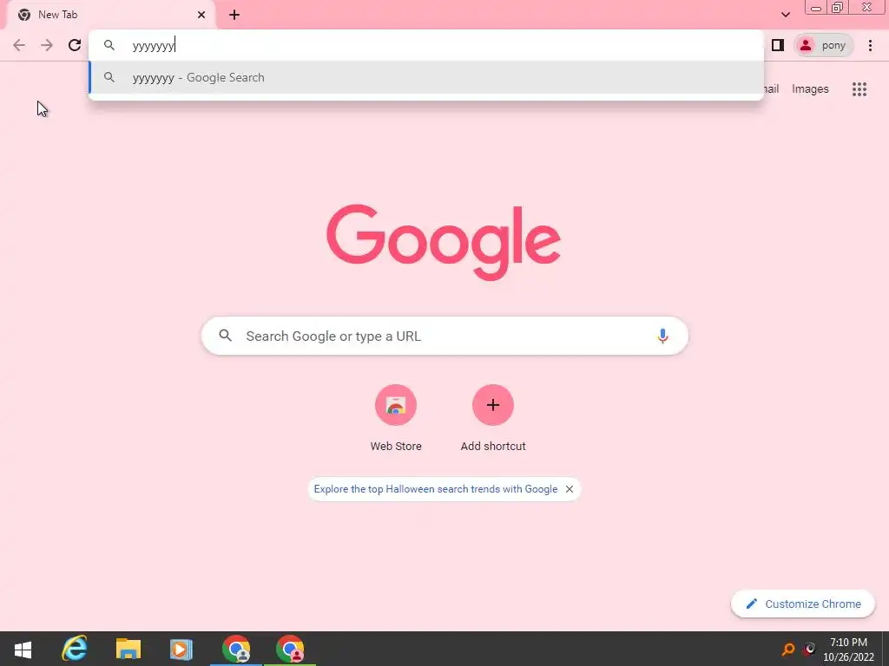Open Chrome three-dot menu

click(870, 45)
